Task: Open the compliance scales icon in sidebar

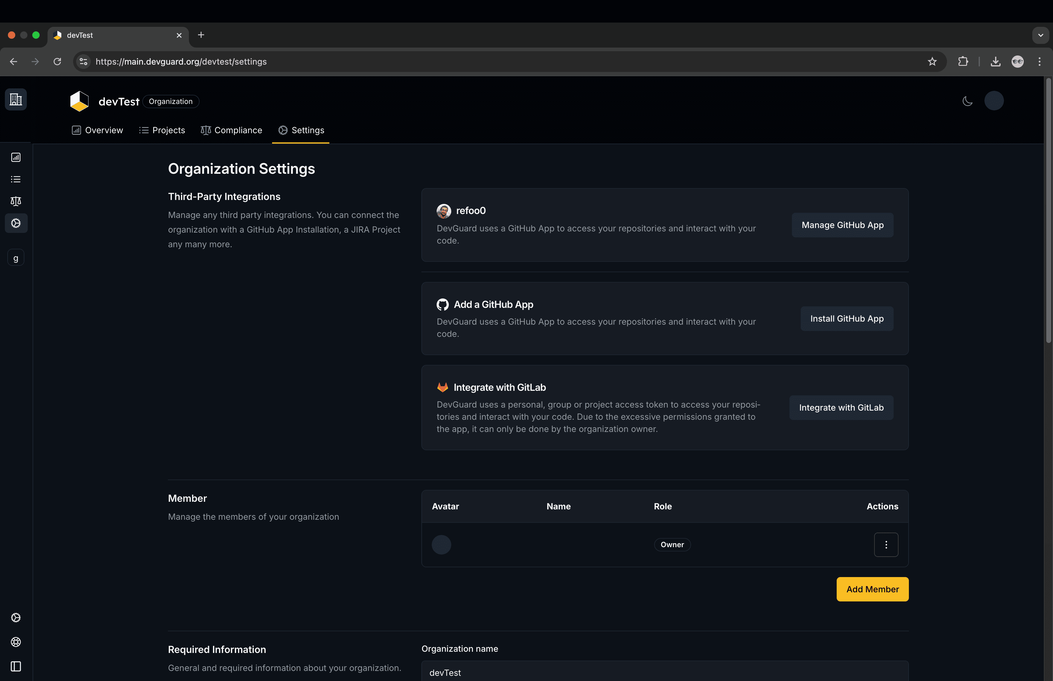Action: click(16, 201)
